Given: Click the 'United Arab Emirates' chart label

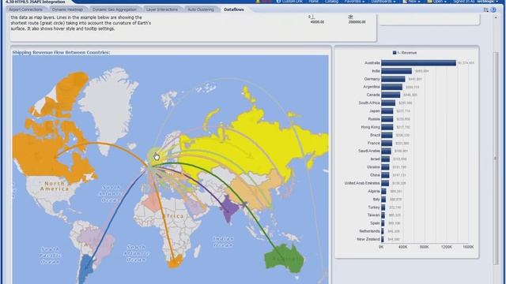Looking at the screenshot, I should click(362, 183).
